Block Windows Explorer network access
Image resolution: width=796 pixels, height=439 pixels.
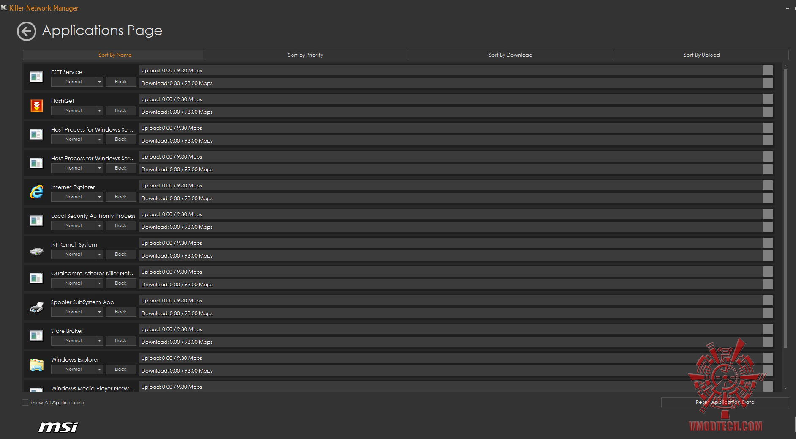tap(121, 369)
